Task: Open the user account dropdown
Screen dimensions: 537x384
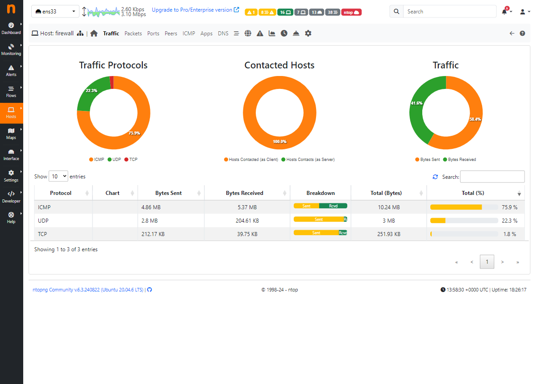Action: [x=525, y=12]
